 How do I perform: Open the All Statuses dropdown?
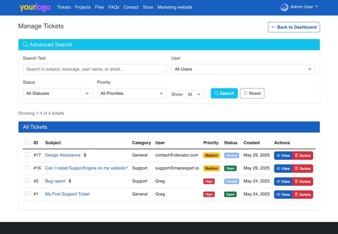[x=57, y=93]
